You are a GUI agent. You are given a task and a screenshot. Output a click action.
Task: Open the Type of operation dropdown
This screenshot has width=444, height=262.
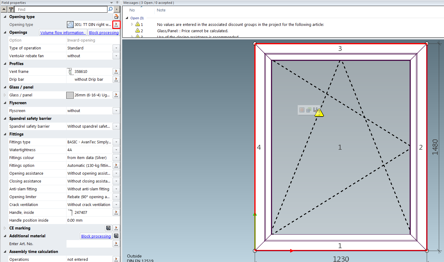coord(116,48)
